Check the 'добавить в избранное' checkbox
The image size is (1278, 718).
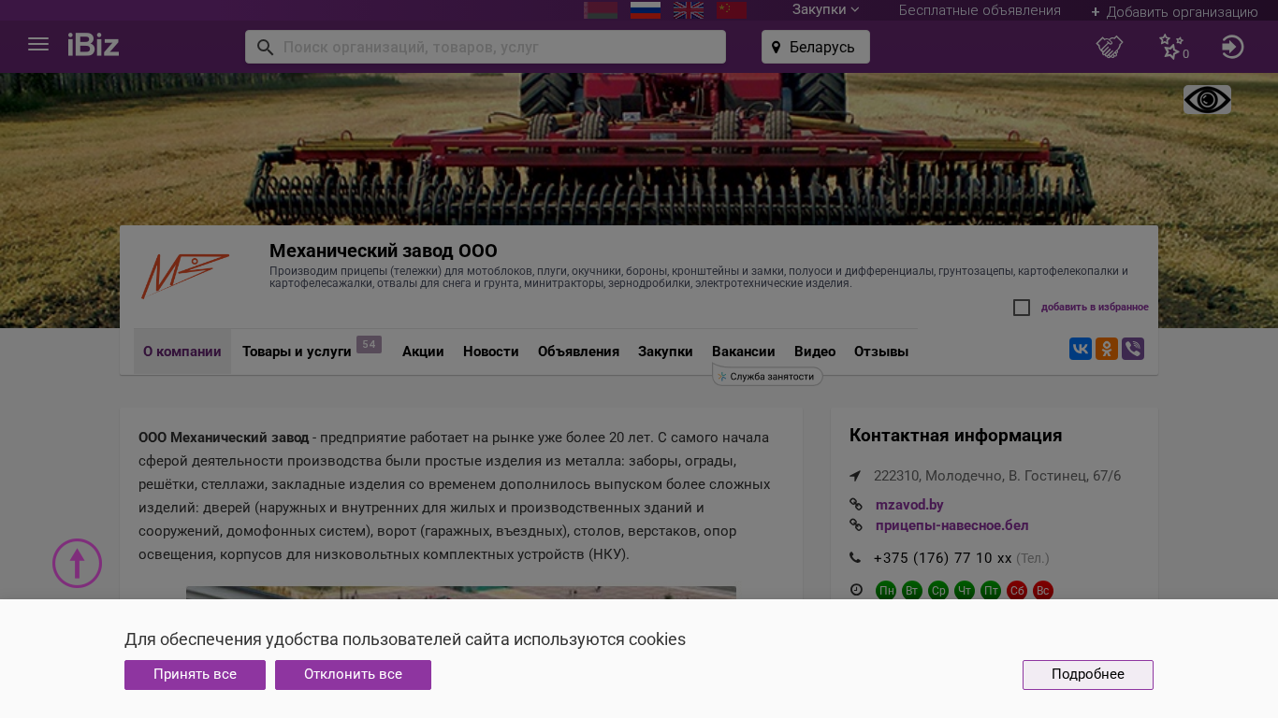tap(1022, 308)
